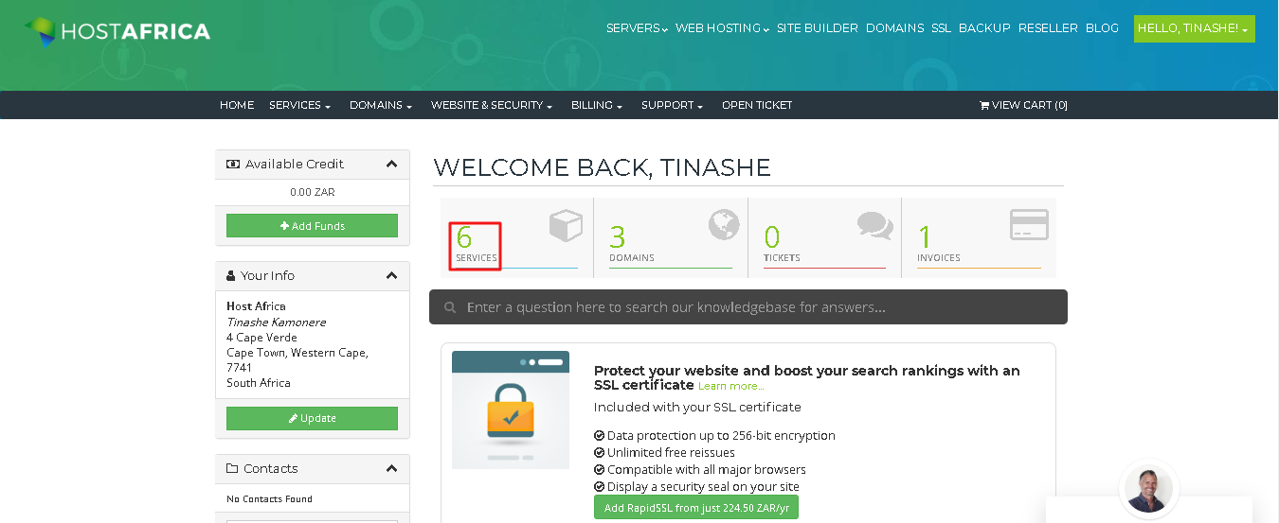Click the credit card icon in Invoices tile
The width and height of the screenshot is (1279, 523).
(1029, 225)
